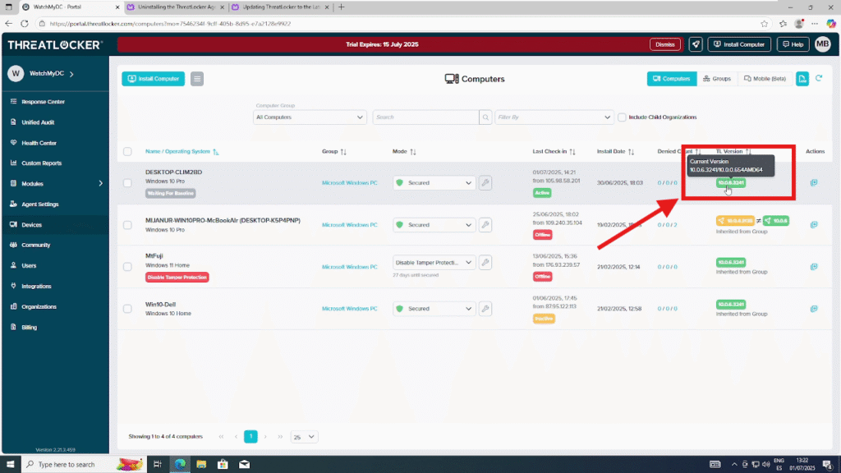The width and height of the screenshot is (841, 473).
Task: Sort by the Mode column
Action: [404, 152]
